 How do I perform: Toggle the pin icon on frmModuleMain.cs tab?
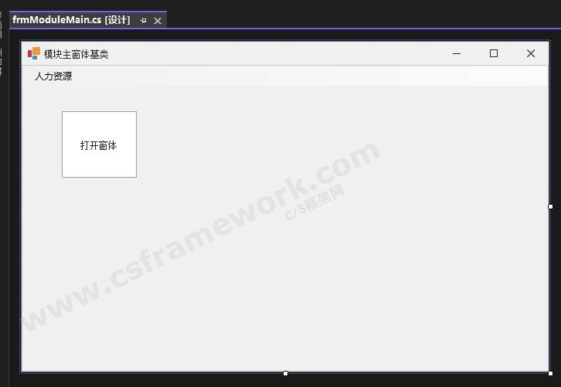coord(143,21)
